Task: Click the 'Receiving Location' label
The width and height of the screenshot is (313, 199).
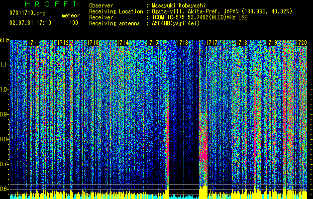Action: 116,11
